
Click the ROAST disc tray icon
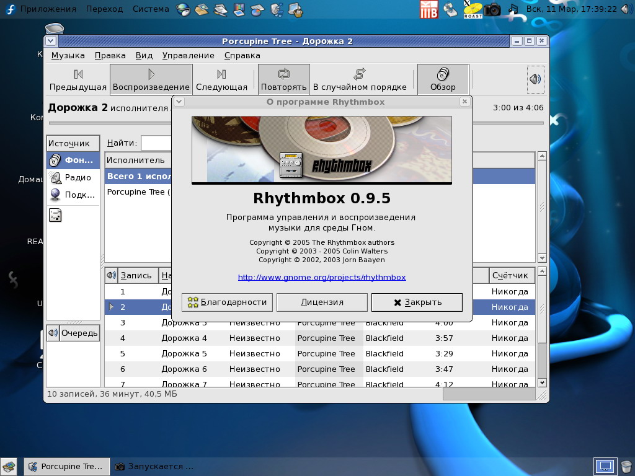point(473,9)
